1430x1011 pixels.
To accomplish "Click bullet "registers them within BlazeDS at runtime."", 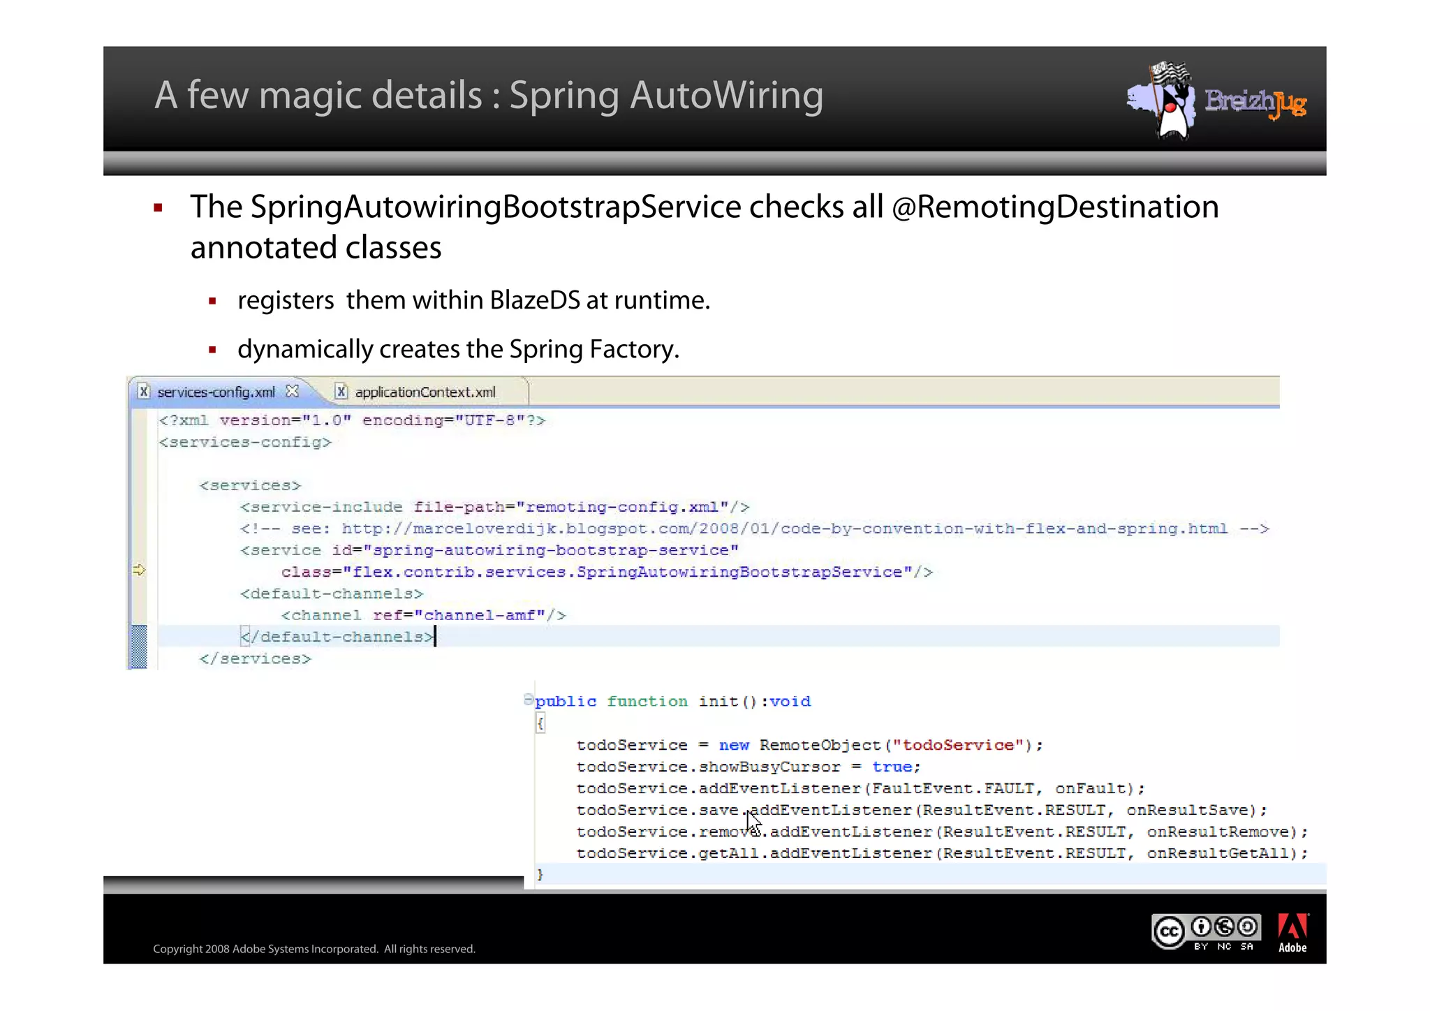I will tap(473, 300).
